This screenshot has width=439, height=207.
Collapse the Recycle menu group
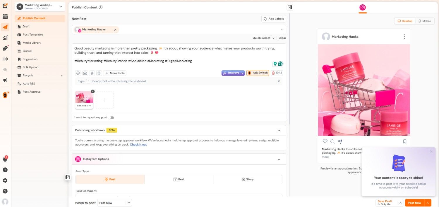[62, 76]
